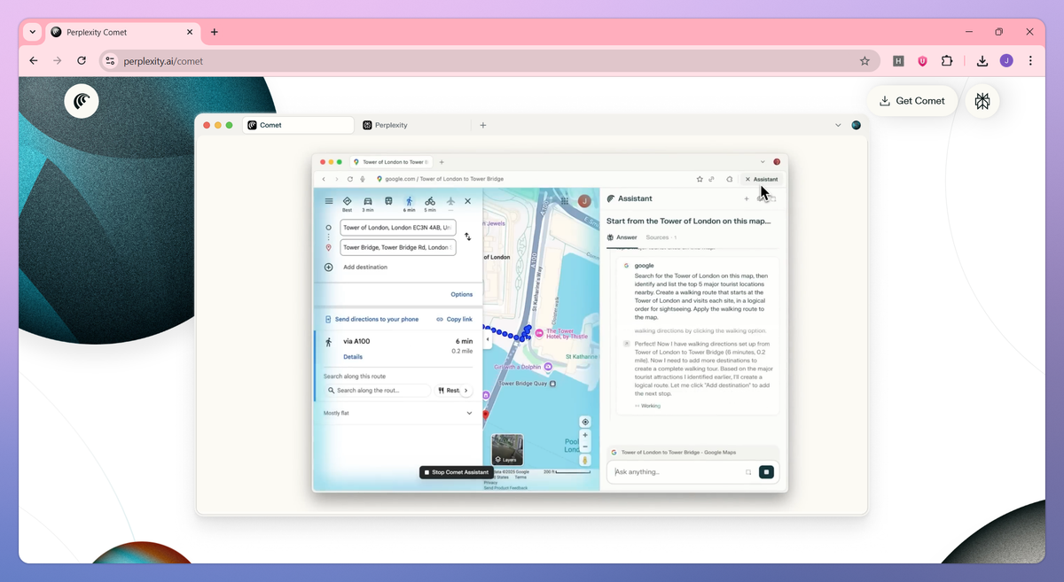Select the Comet tab in the mockup window

click(x=298, y=125)
